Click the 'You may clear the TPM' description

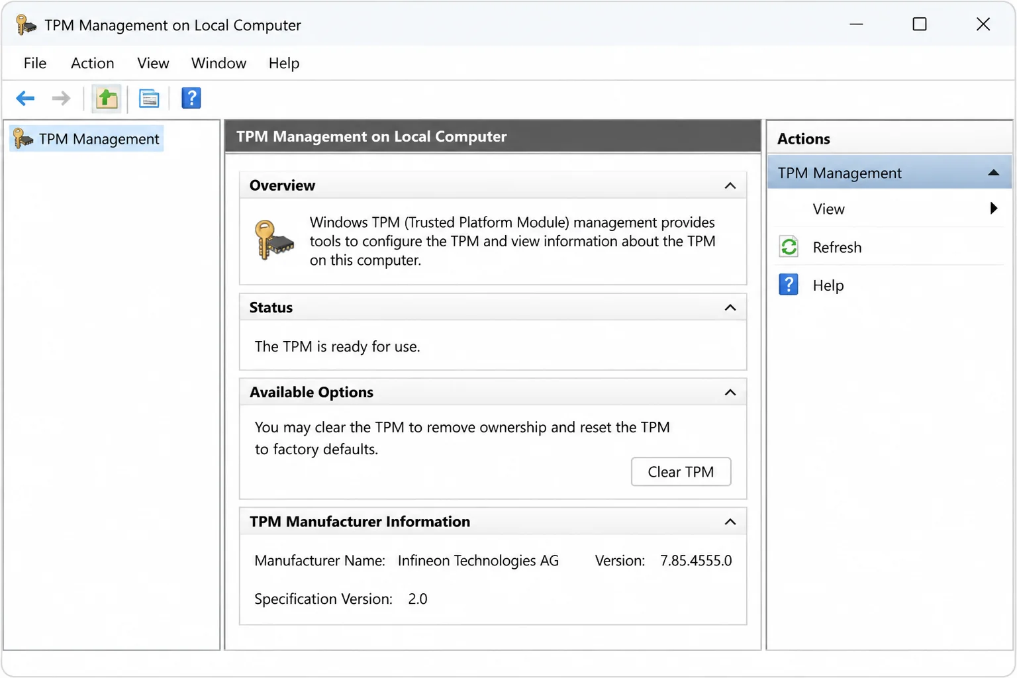point(462,438)
